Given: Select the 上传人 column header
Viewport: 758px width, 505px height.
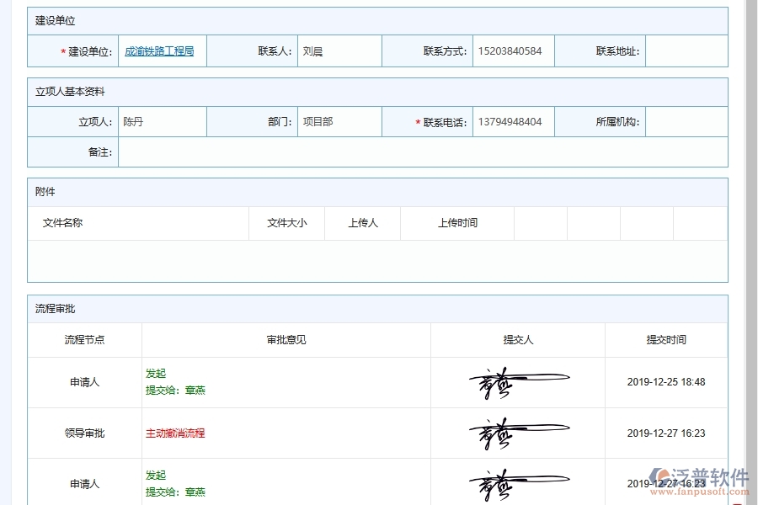Looking at the screenshot, I should [363, 223].
